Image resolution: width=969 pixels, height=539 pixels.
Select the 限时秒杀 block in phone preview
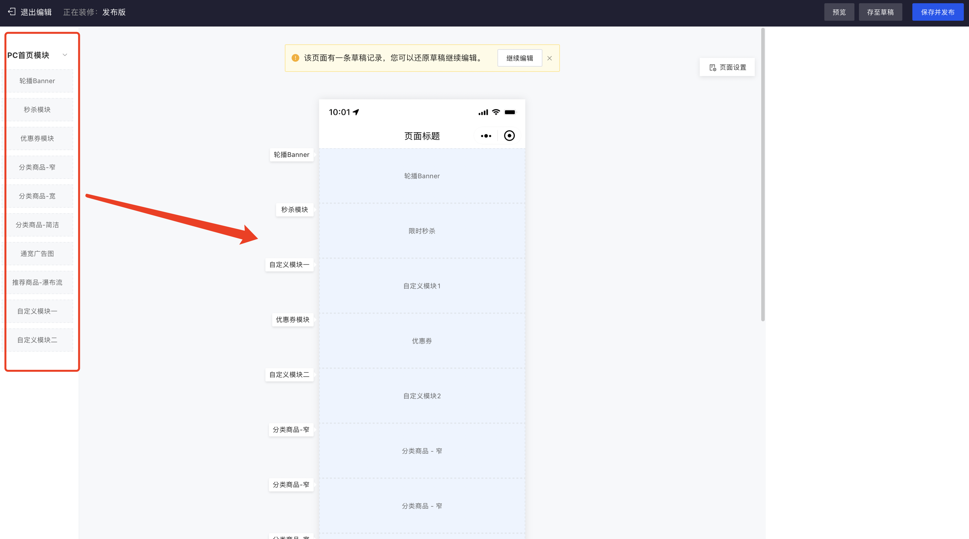click(x=422, y=231)
